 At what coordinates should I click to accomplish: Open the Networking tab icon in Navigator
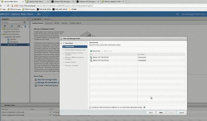[x=25, y=26]
